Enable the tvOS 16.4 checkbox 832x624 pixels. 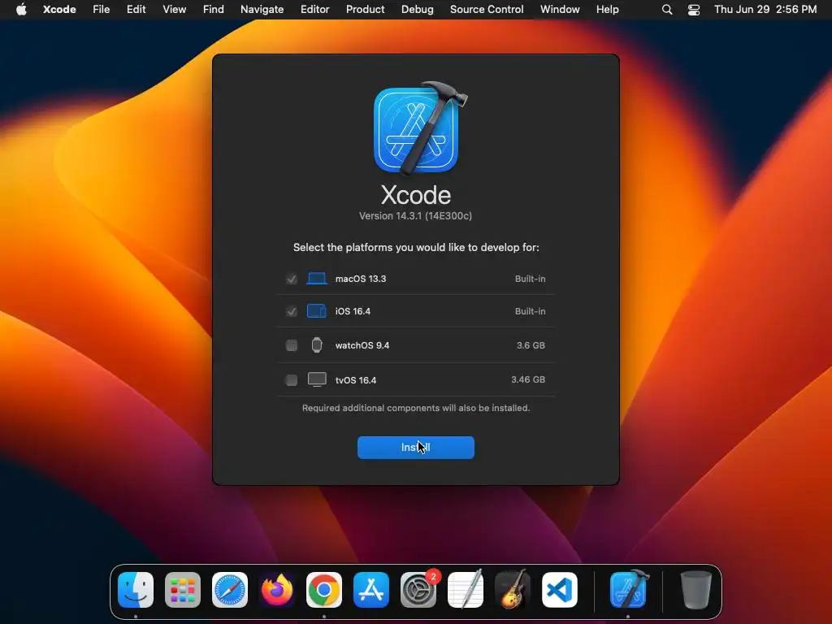pyautogui.click(x=292, y=380)
